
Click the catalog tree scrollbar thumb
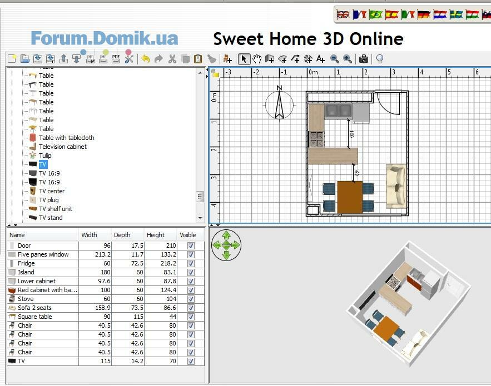(200, 197)
